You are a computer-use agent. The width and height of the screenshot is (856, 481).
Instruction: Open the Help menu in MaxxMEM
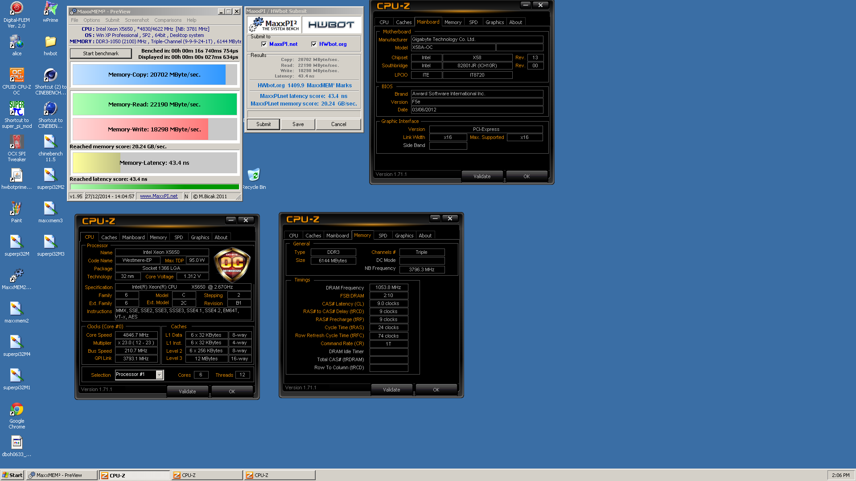click(x=191, y=20)
